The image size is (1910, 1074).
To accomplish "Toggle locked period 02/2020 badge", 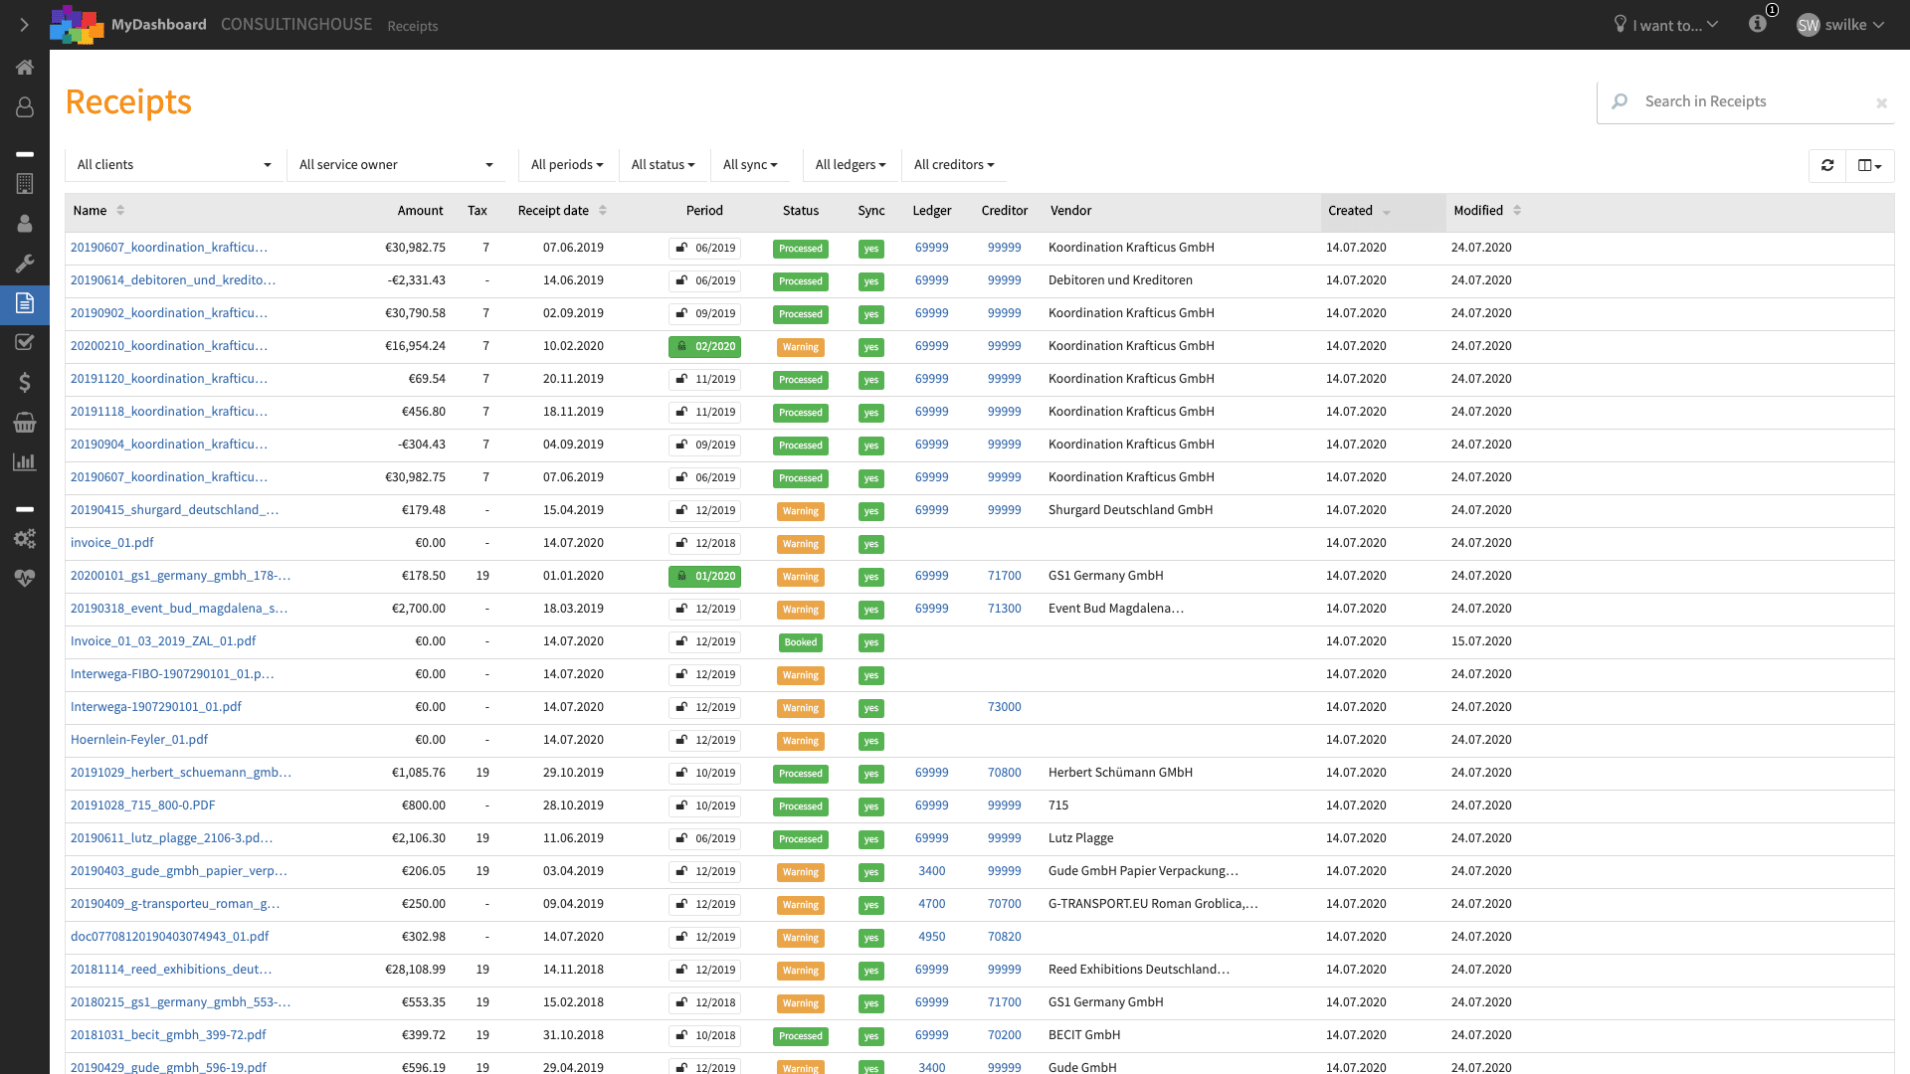I will click(705, 347).
